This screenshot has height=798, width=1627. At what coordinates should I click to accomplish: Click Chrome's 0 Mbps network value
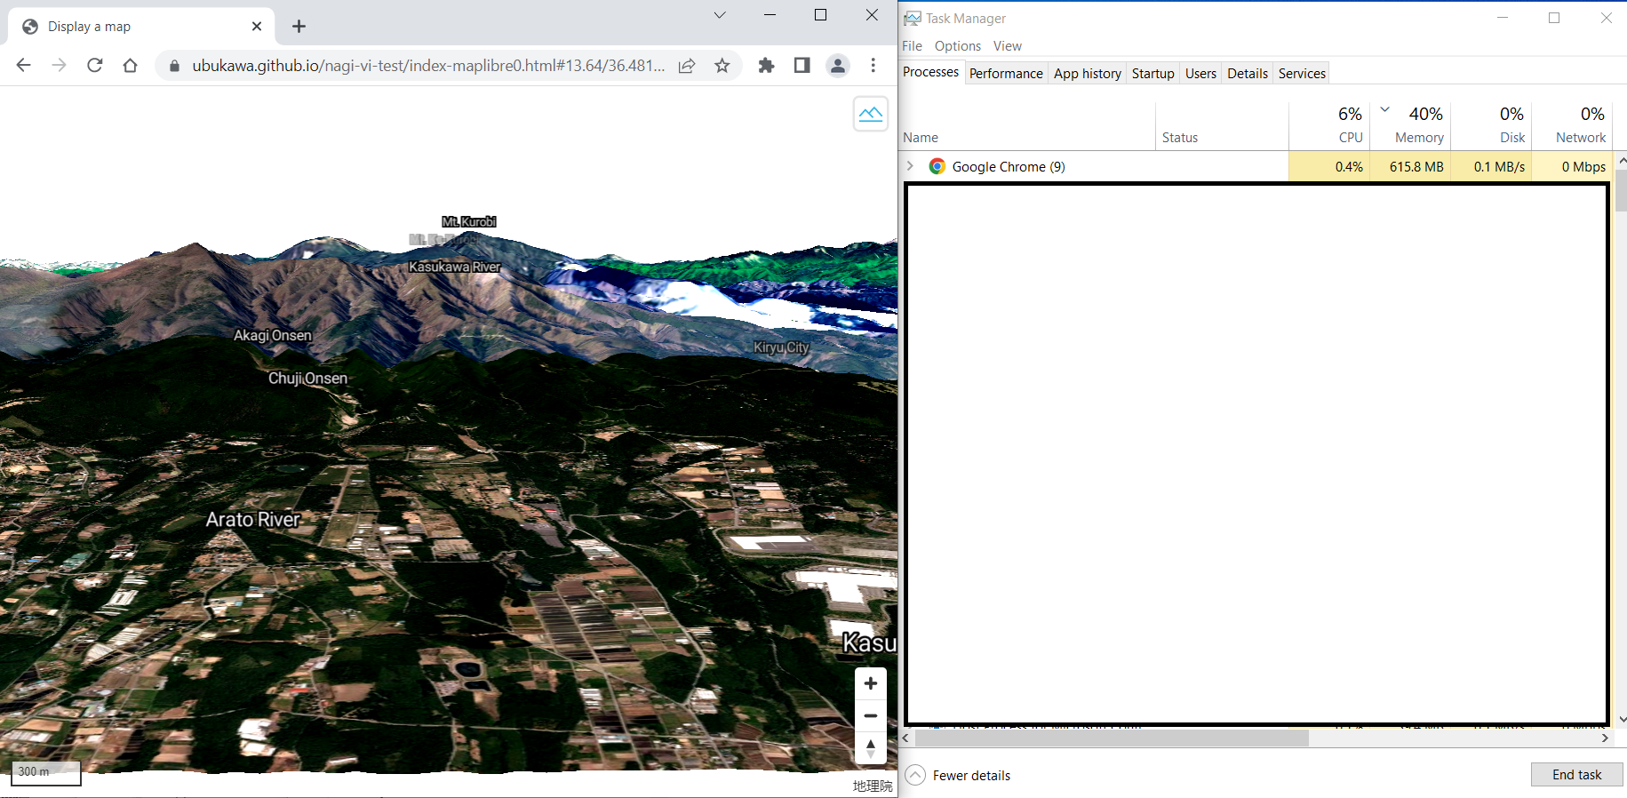pos(1583,166)
